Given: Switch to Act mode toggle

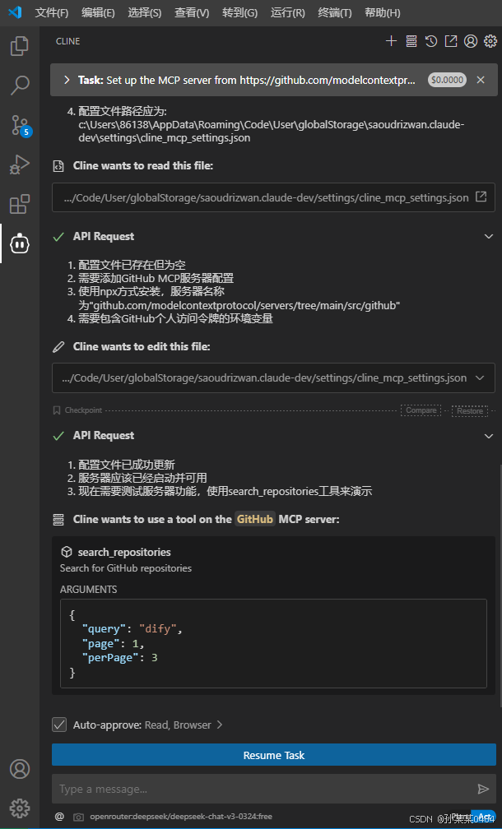Looking at the screenshot, I should coord(484,817).
